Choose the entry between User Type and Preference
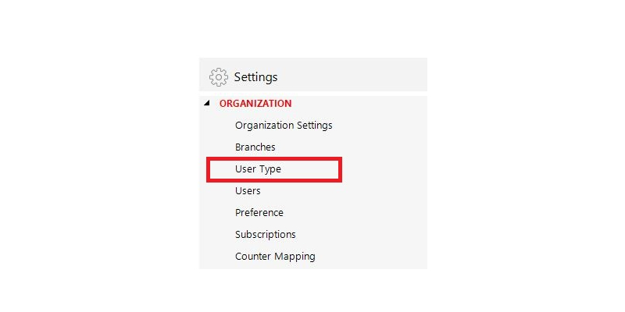625x312 pixels. (248, 191)
